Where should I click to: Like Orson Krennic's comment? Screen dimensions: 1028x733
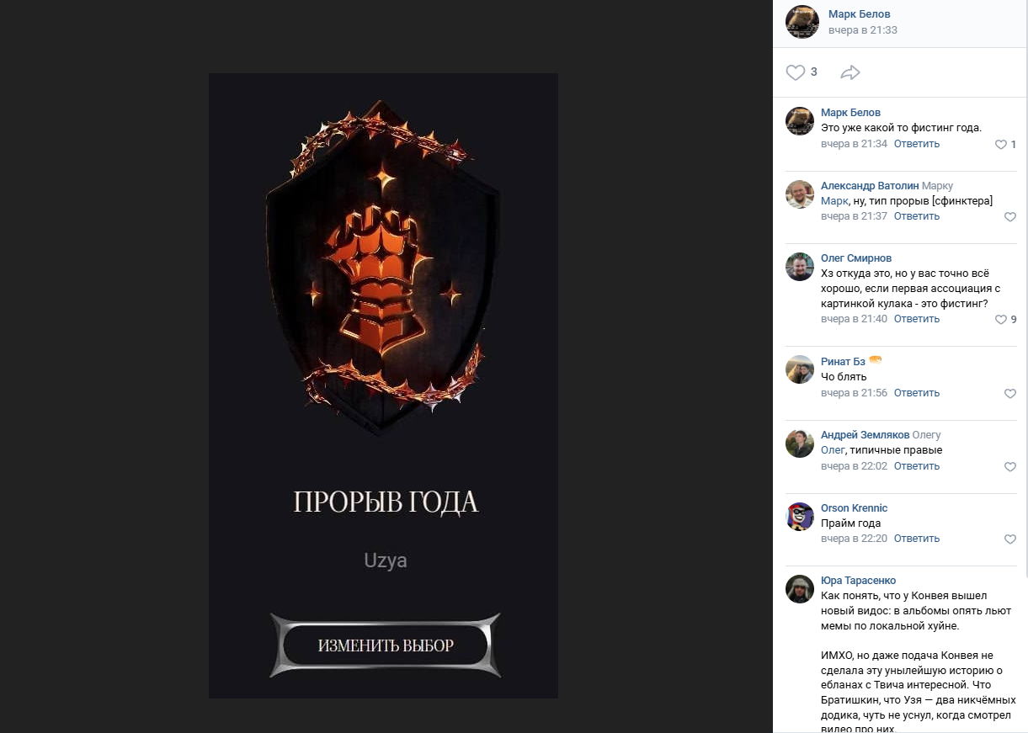pyautogui.click(x=1010, y=539)
